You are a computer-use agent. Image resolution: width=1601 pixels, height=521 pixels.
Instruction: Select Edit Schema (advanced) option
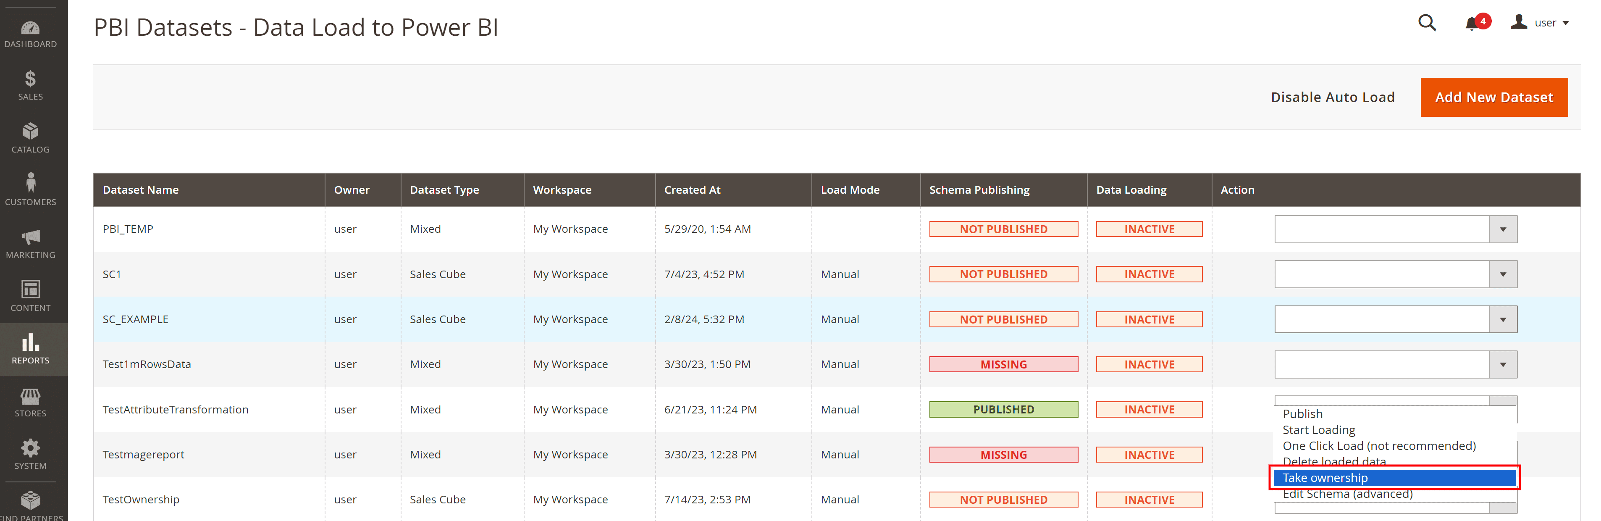tap(1395, 494)
